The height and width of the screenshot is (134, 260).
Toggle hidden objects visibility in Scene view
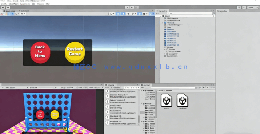[x=140, y=14]
